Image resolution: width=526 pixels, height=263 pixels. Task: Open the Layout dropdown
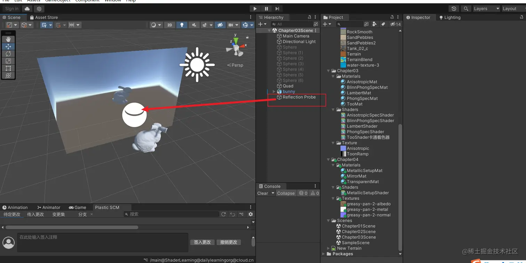pos(513,9)
